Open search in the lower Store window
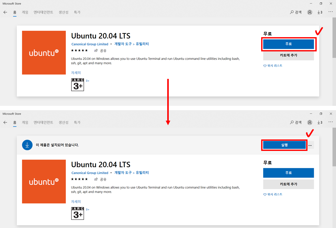Viewport: 336px width, 228px height. (296, 122)
